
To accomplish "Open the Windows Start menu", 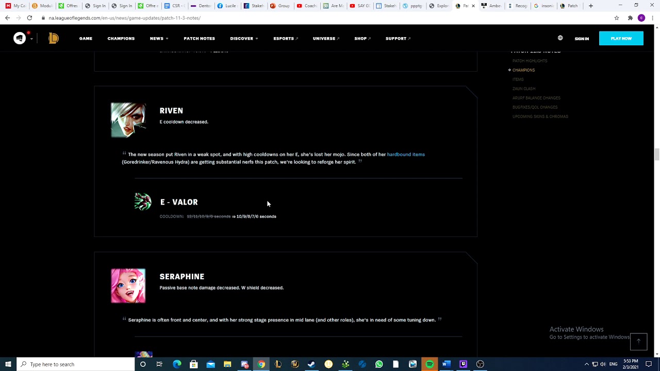I will click(x=8, y=364).
